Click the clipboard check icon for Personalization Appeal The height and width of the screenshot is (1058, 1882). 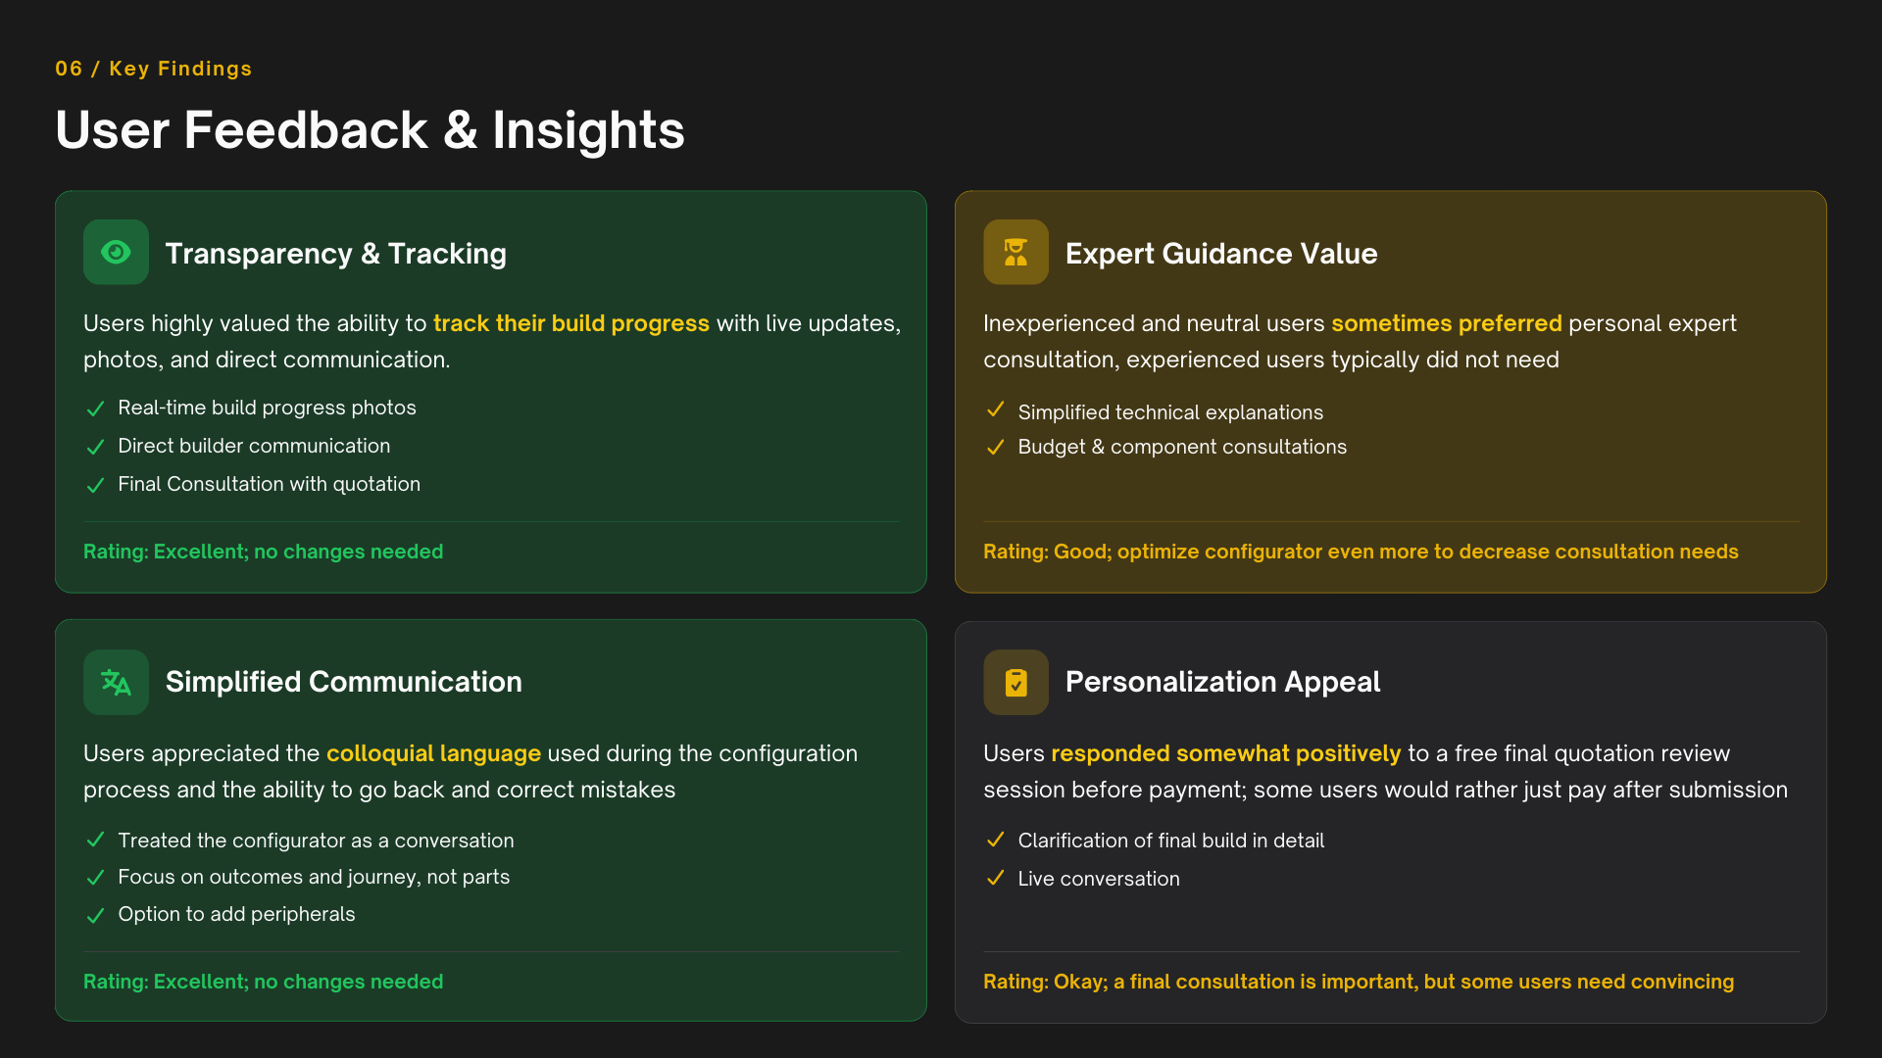click(x=1015, y=683)
